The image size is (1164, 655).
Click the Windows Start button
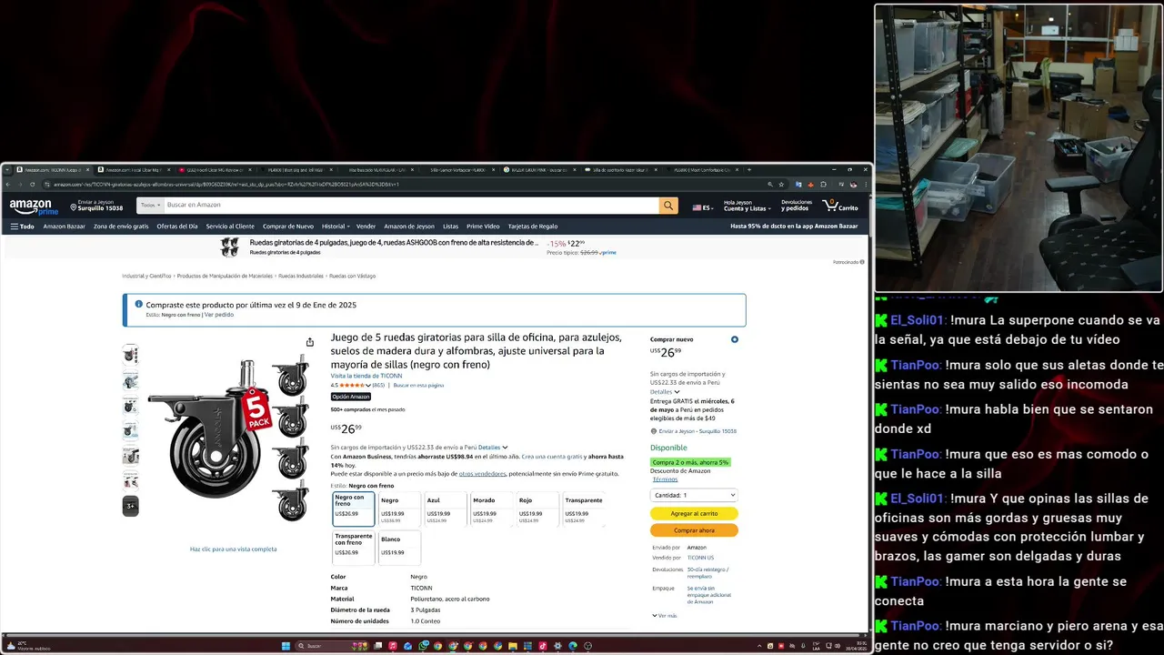click(286, 646)
